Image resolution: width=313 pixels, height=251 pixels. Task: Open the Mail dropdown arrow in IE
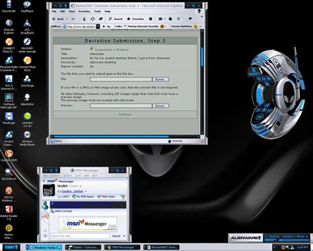[x=164, y=19]
